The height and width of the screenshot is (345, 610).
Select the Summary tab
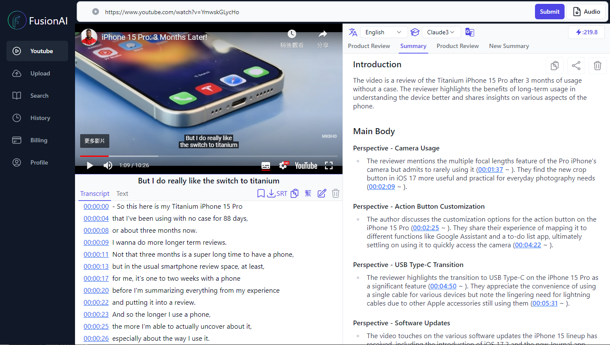413,46
